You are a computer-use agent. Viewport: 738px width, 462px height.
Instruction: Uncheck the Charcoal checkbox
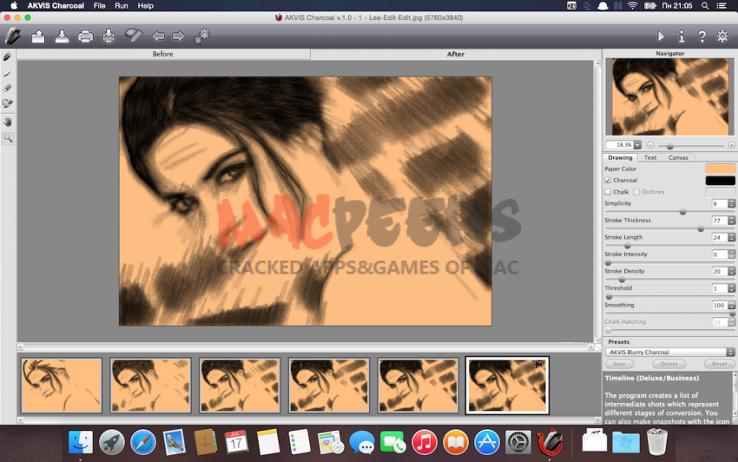click(x=608, y=181)
